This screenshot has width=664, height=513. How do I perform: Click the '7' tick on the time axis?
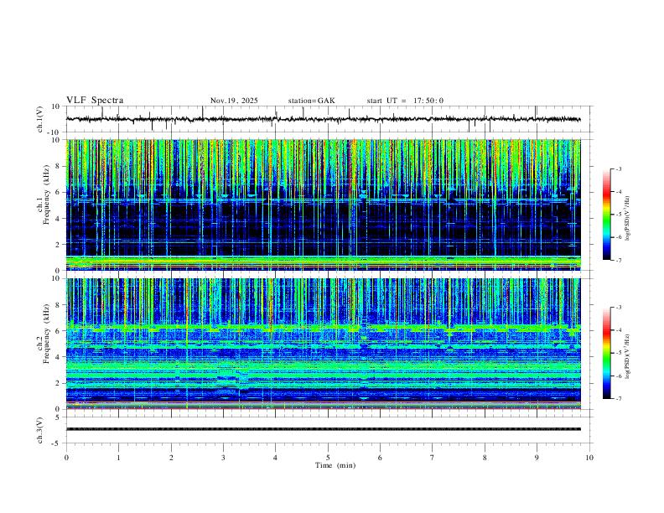pos(433,458)
